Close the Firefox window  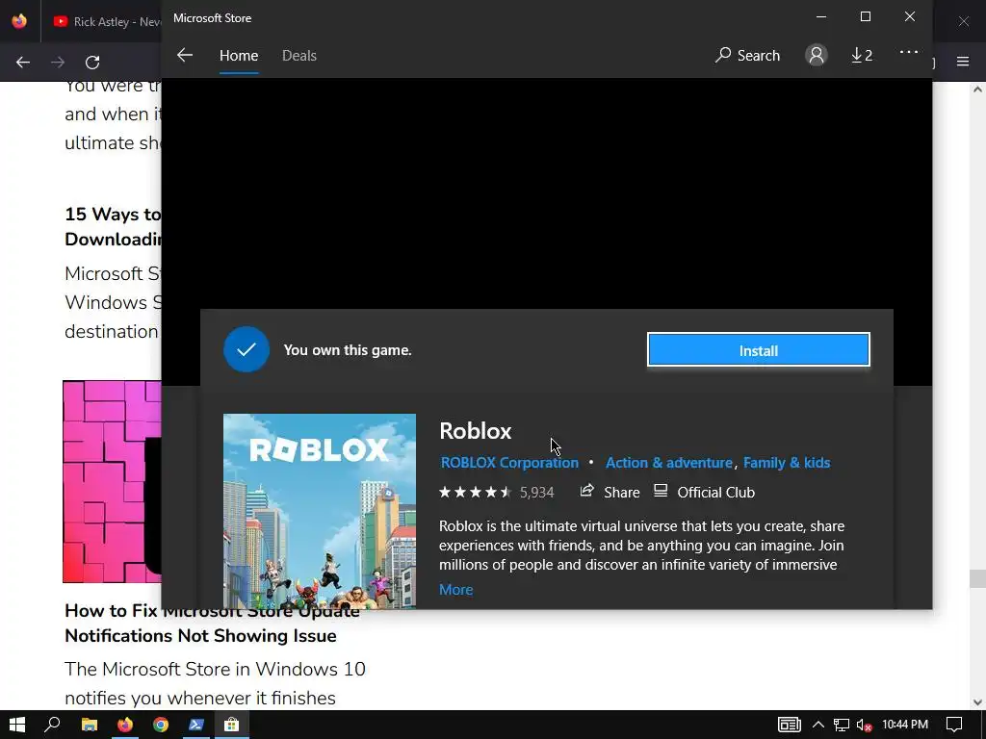(x=963, y=21)
